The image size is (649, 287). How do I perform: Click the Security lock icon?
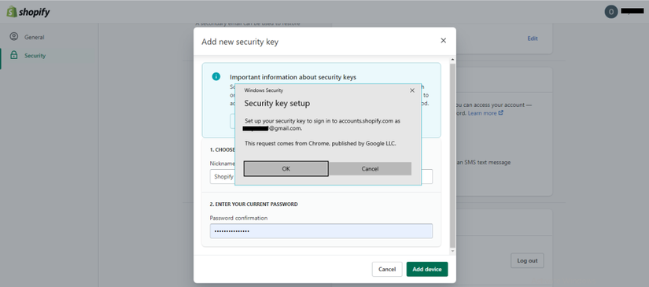[14, 55]
